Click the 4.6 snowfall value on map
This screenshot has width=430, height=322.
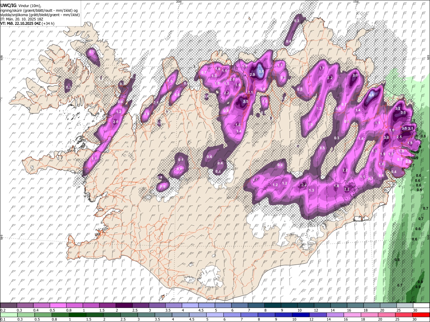[x=371, y=95]
